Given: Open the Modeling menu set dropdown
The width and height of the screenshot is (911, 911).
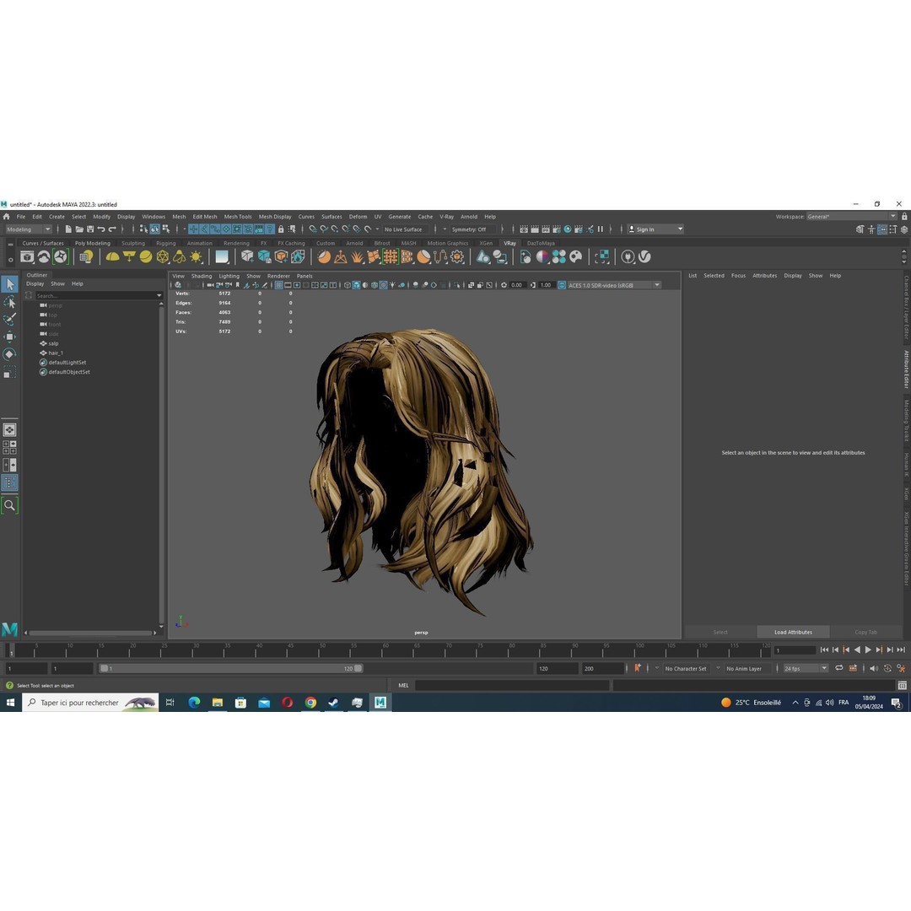Looking at the screenshot, I should click(x=28, y=229).
